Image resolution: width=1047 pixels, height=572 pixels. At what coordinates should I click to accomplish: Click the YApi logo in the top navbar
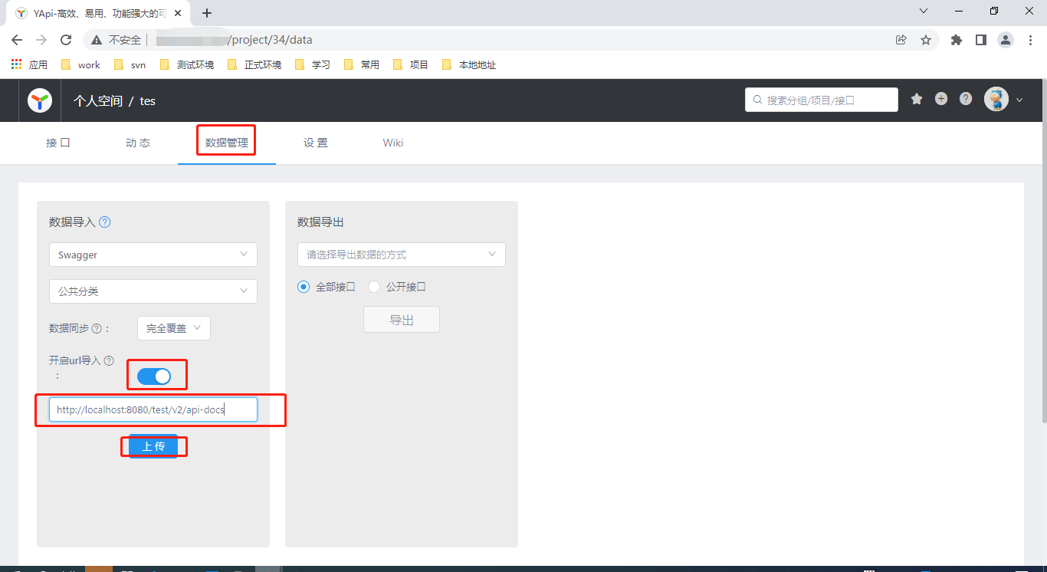point(39,100)
